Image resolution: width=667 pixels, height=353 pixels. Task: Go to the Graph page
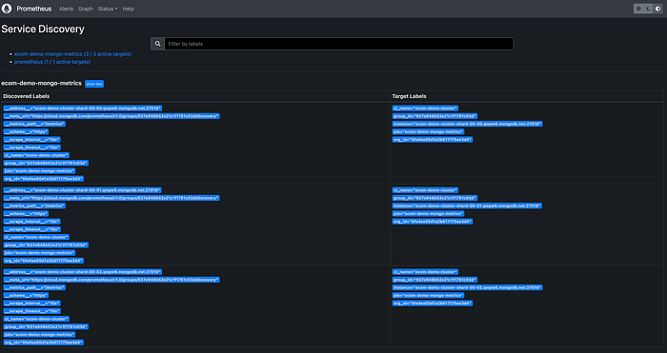86,9
